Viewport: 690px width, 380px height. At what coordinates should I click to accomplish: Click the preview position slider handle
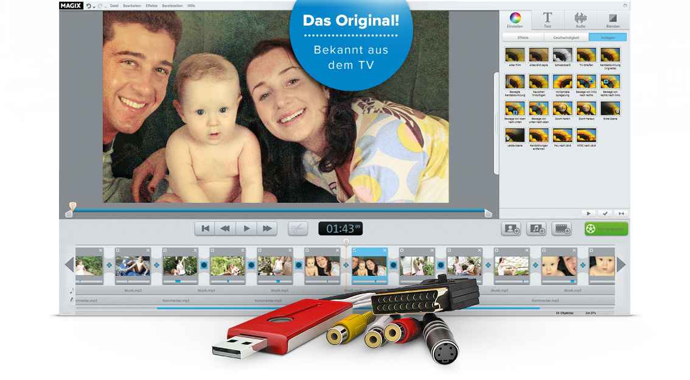point(72,207)
